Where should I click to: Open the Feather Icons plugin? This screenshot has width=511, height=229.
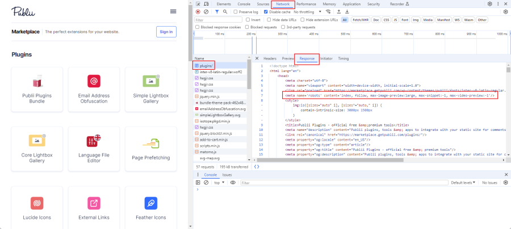point(151,207)
